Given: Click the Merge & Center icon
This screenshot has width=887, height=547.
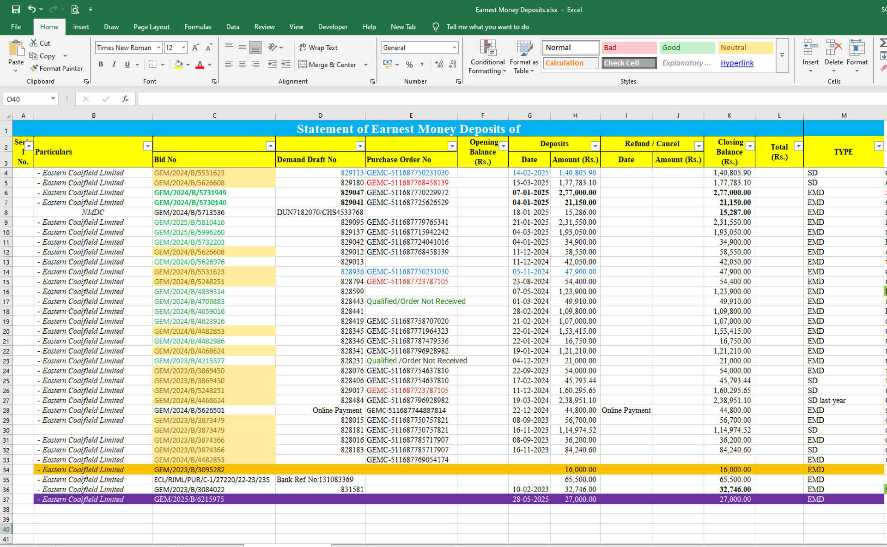Looking at the screenshot, I should (303, 65).
